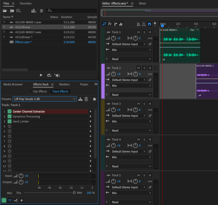This screenshot has height=205, width=218.
Task: Open file folder icon in Files panel
Action: click(x=5, y=11)
